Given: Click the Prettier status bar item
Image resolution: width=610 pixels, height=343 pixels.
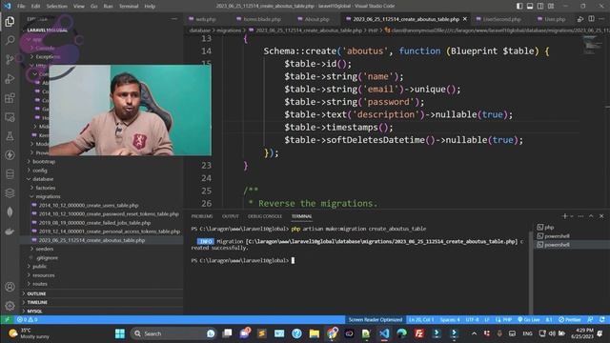Looking at the screenshot, I should (570, 320).
